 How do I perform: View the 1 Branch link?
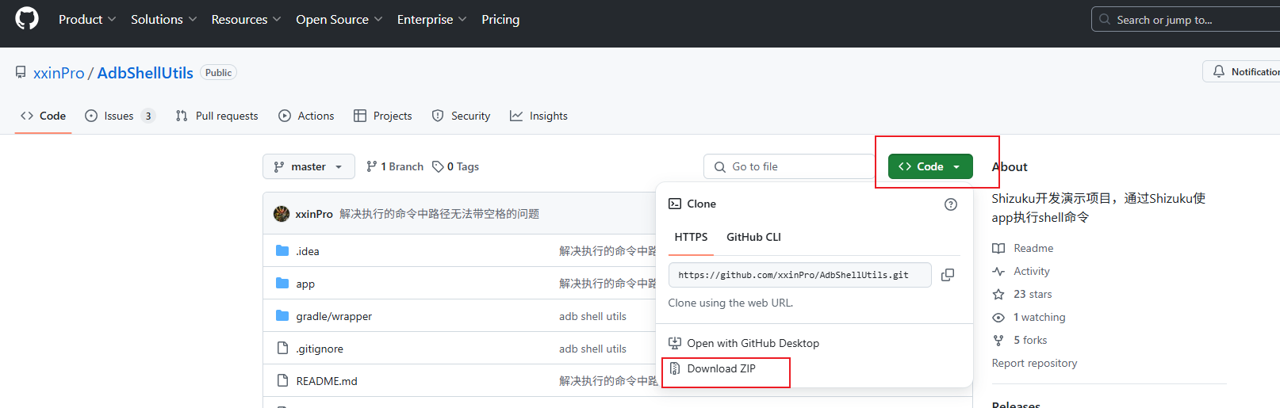click(x=395, y=166)
